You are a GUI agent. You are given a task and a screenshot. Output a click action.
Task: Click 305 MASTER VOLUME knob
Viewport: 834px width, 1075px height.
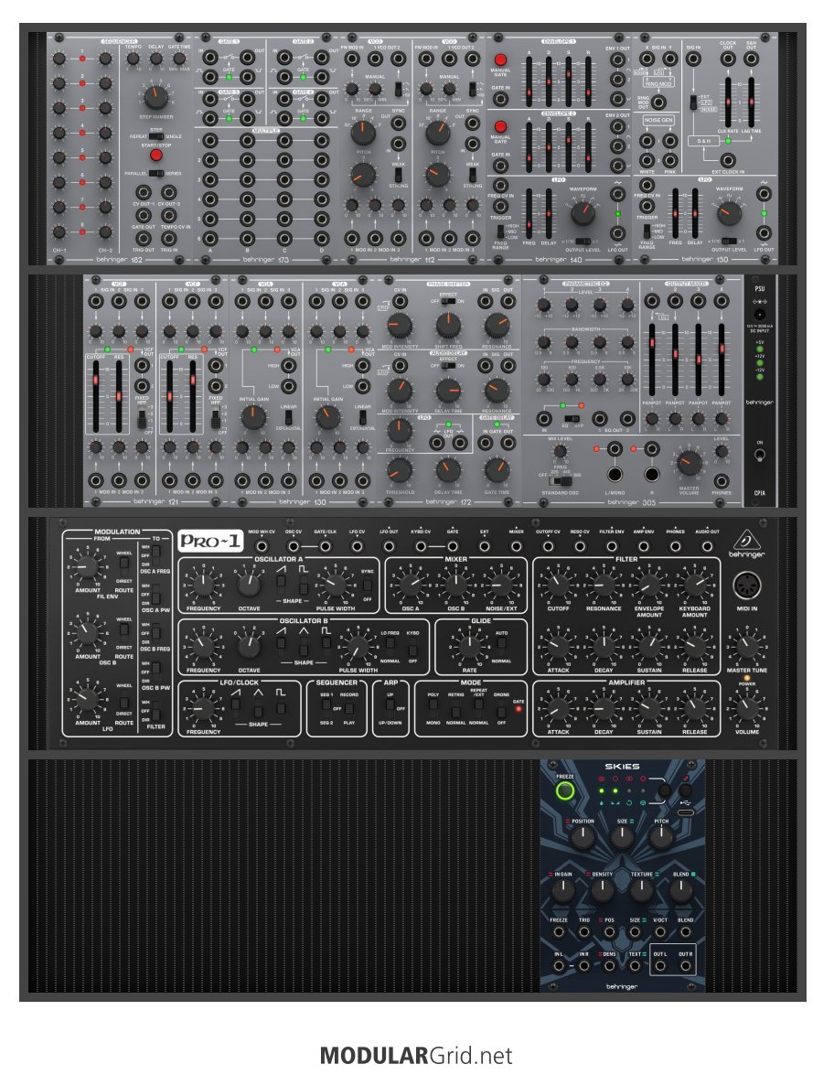pyautogui.click(x=689, y=464)
